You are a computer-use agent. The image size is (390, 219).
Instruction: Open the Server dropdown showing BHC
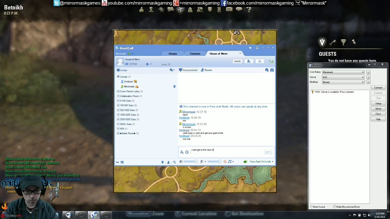click(x=363, y=77)
